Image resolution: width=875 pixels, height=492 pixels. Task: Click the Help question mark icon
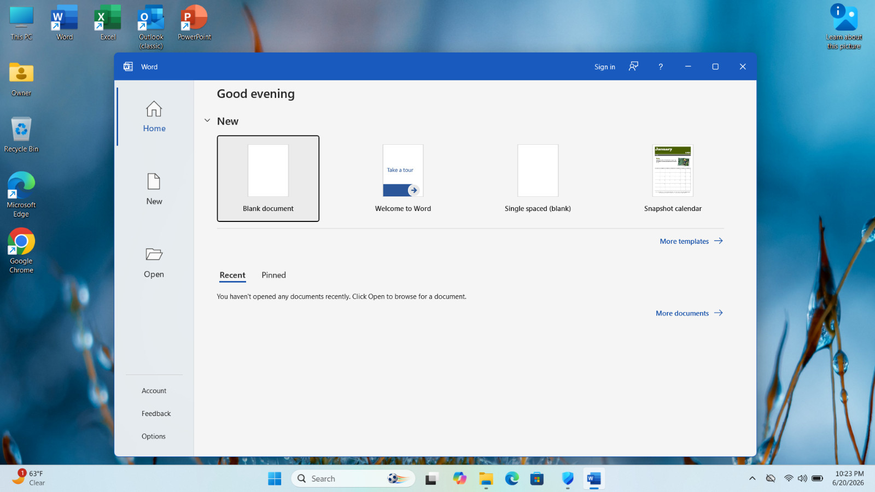661,67
